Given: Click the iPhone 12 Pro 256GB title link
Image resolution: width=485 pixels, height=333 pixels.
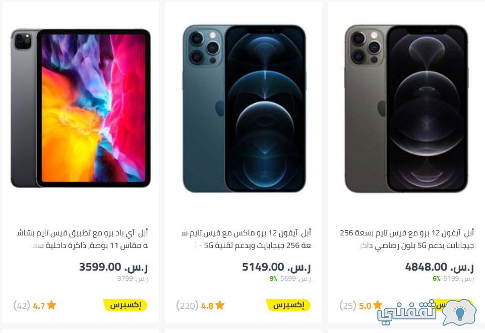Looking at the screenshot, I should (407, 239).
